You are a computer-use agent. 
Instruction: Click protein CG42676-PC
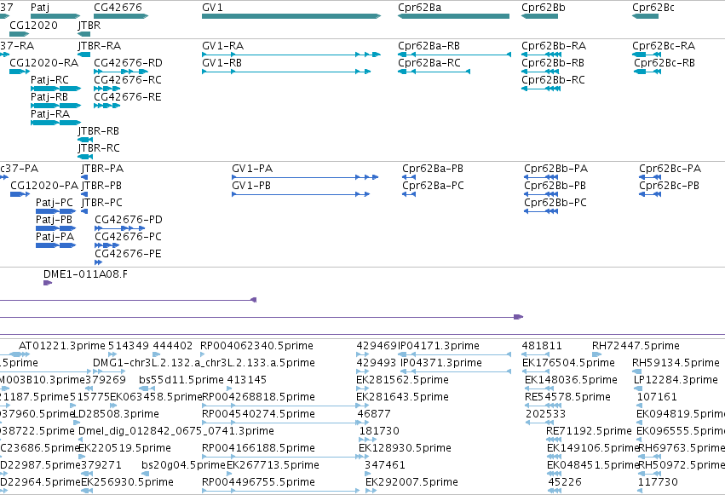(106, 245)
